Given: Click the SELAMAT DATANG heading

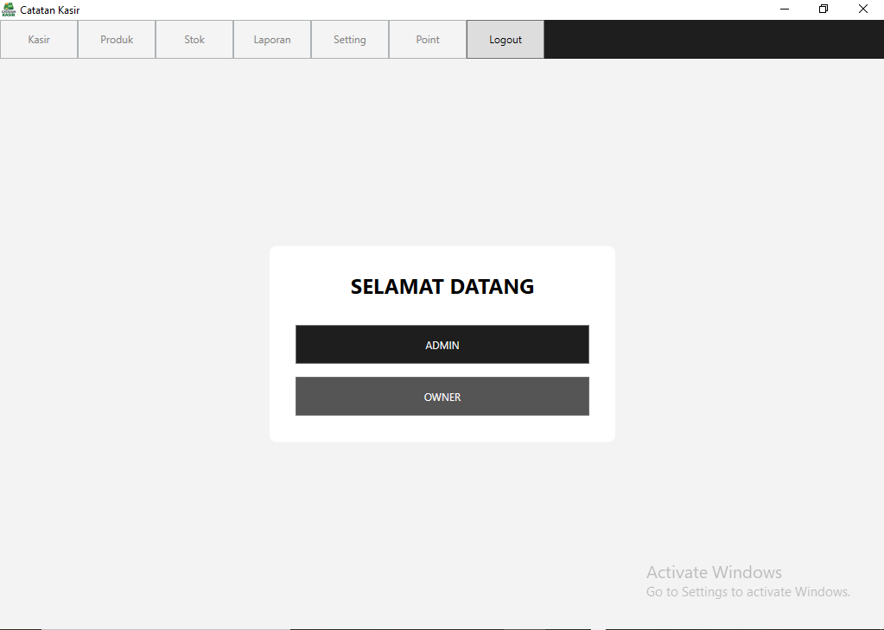Looking at the screenshot, I should click(x=442, y=287).
